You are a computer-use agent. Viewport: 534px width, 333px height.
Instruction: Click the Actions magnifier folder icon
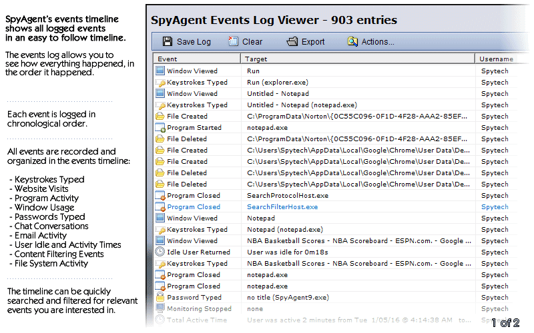pyautogui.click(x=352, y=41)
